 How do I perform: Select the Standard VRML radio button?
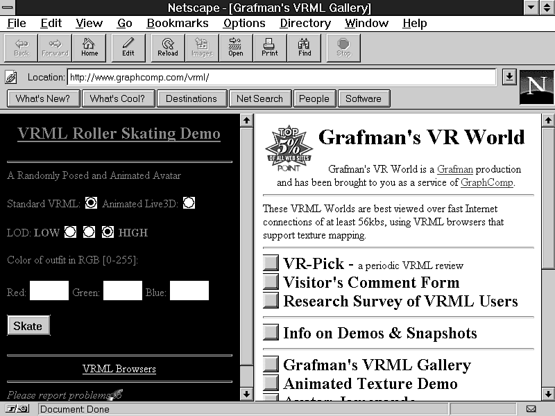click(91, 202)
